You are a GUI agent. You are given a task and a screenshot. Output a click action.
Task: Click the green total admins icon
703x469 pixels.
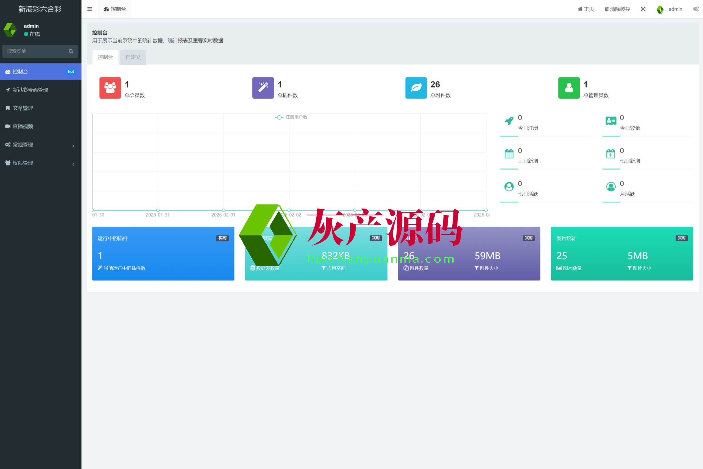coord(568,88)
